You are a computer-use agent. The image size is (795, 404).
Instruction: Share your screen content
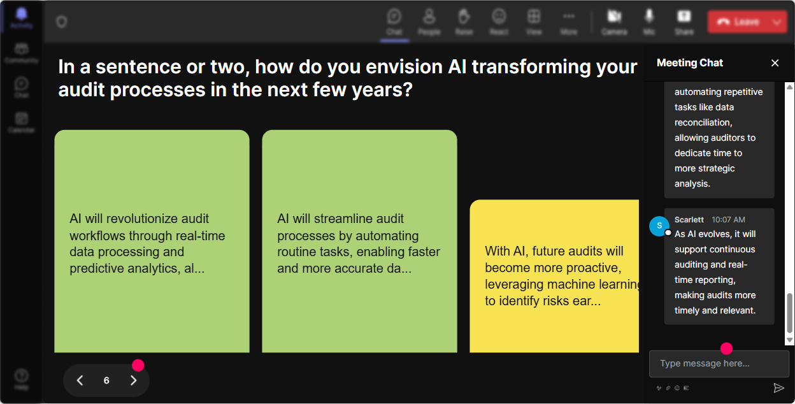(x=684, y=22)
